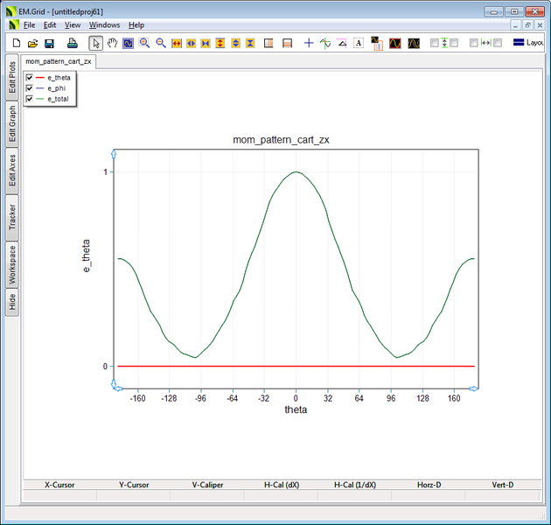Click the Save floppy disk icon
Image resolution: width=551 pixels, height=525 pixels.
[x=49, y=43]
